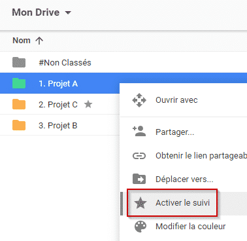The width and height of the screenshot is (247, 241).
Task: Toggle sort order with the Nom arrow
Action: (39, 41)
